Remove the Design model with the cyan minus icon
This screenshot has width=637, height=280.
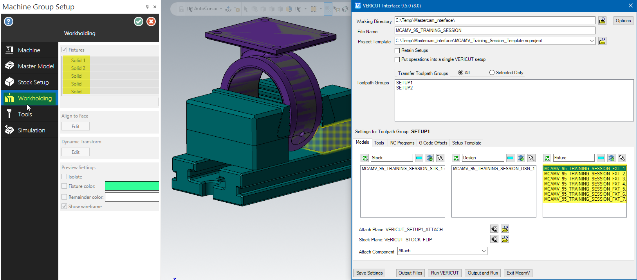coord(510,158)
